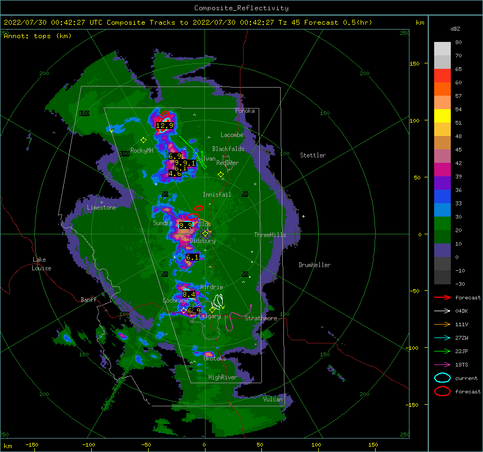The width and height of the screenshot is (483, 452).
Task: Click the Okotoks label
Action: point(215,358)
